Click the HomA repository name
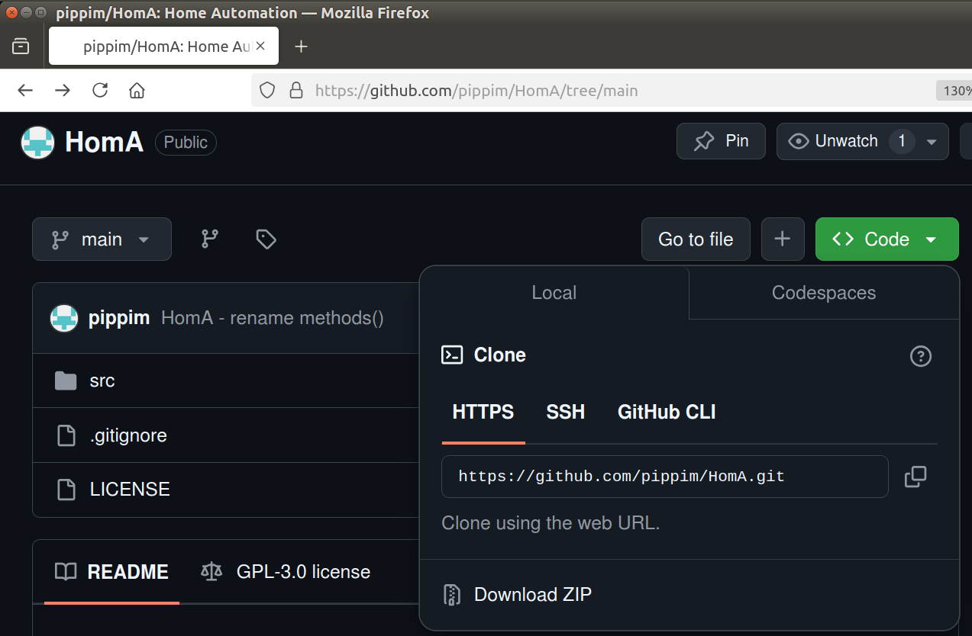This screenshot has width=972, height=636. [x=104, y=142]
